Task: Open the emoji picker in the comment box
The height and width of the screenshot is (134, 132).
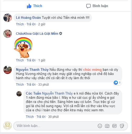Action: pos(100,126)
